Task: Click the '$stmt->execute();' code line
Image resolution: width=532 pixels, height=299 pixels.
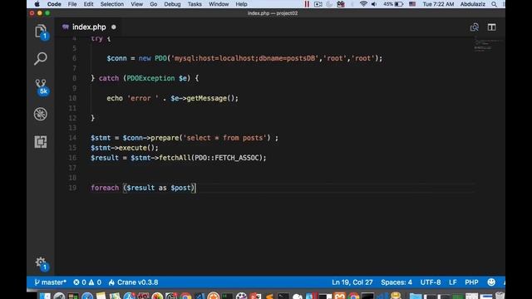Action: (124, 148)
